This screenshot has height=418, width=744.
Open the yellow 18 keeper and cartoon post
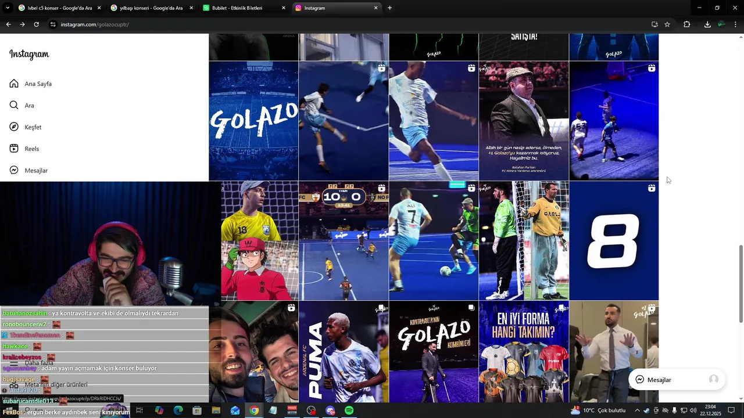259,241
